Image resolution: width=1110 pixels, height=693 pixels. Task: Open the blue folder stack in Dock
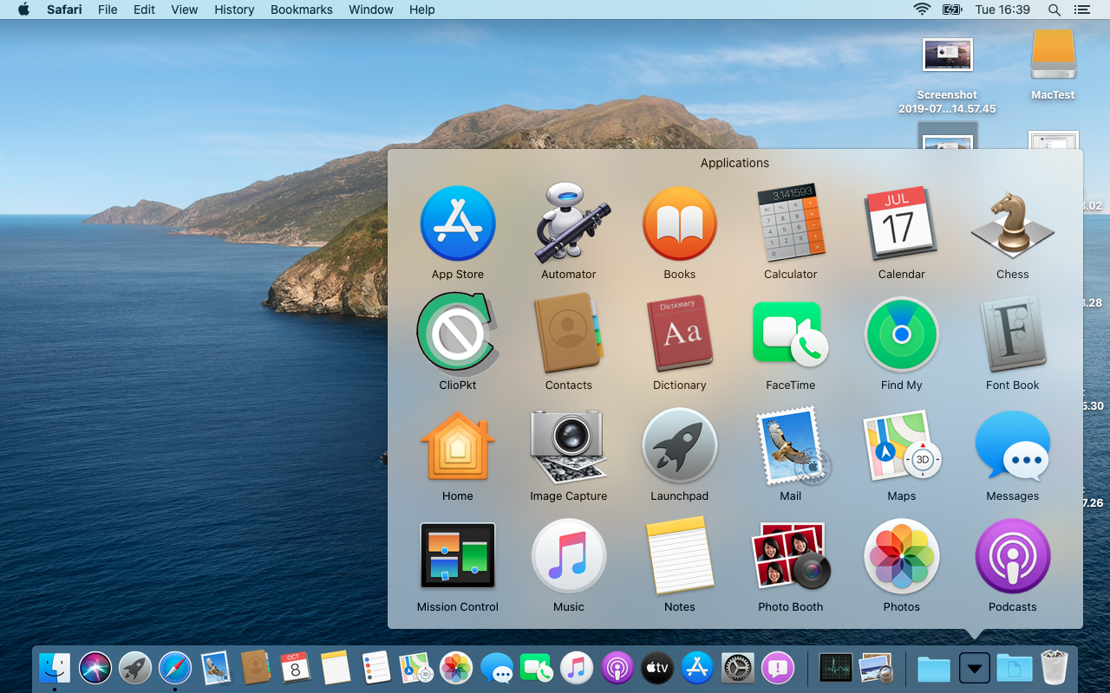(x=934, y=669)
